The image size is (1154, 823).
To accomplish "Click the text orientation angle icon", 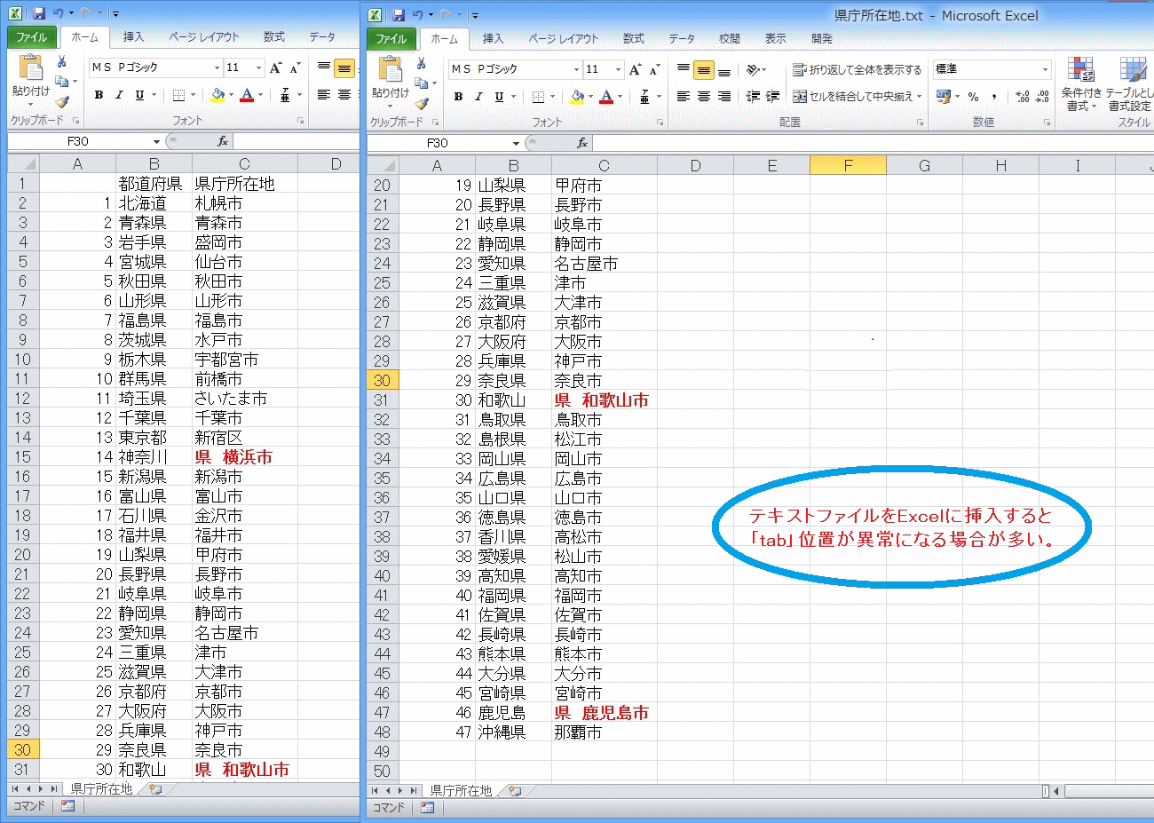I will [754, 70].
